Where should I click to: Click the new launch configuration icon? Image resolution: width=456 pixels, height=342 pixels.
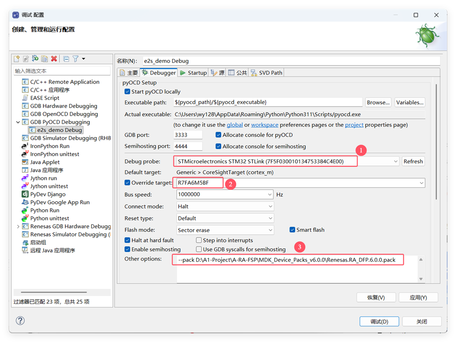(x=17, y=59)
